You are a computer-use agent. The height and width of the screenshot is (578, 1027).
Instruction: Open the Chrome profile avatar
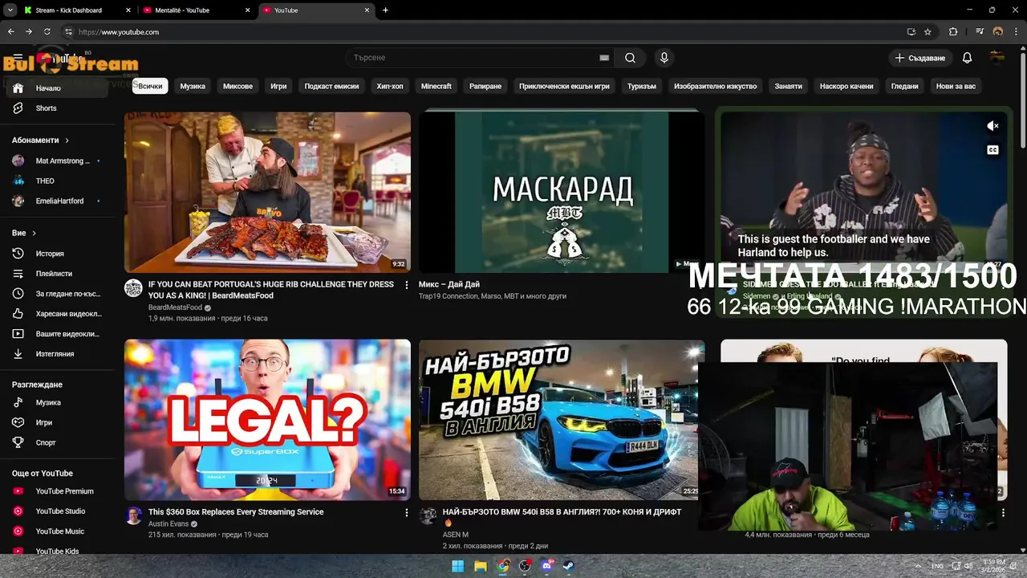click(x=998, y=32)
